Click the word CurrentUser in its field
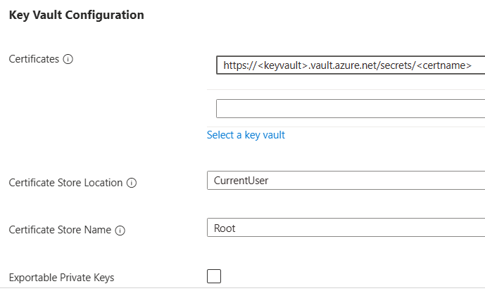The height and width of the screenshot is (291, 485). 241,181
